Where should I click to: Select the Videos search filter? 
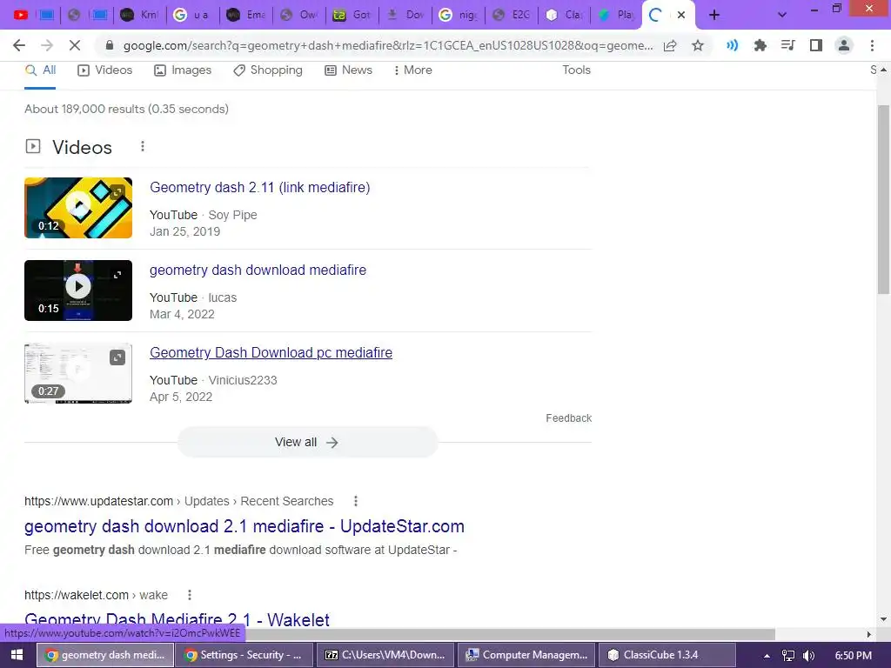[x=105, y=70]
